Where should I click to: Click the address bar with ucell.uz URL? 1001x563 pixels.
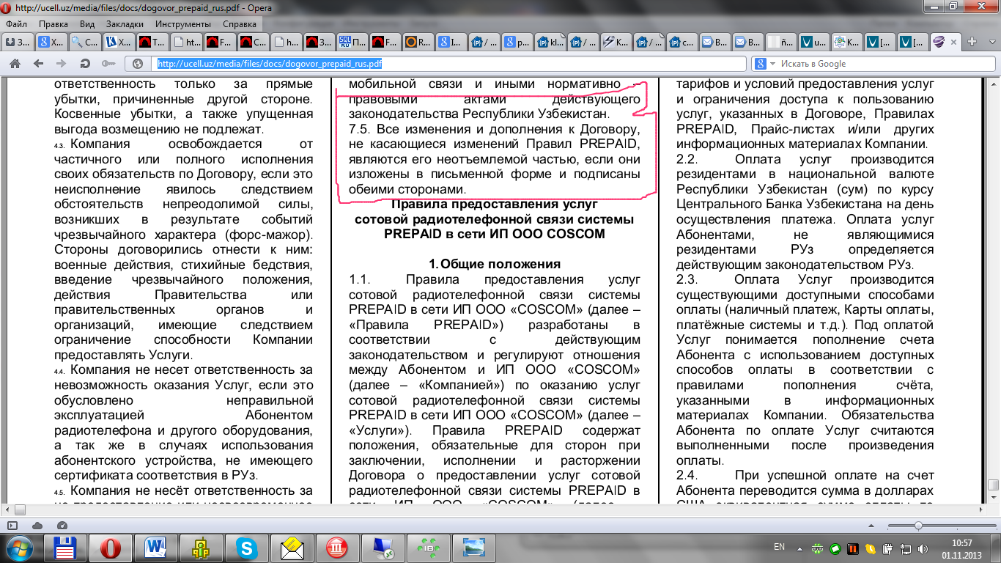click(440, 64)
